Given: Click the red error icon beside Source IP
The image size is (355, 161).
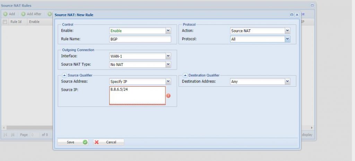Looking at the screenshot, I should point(168,96).
